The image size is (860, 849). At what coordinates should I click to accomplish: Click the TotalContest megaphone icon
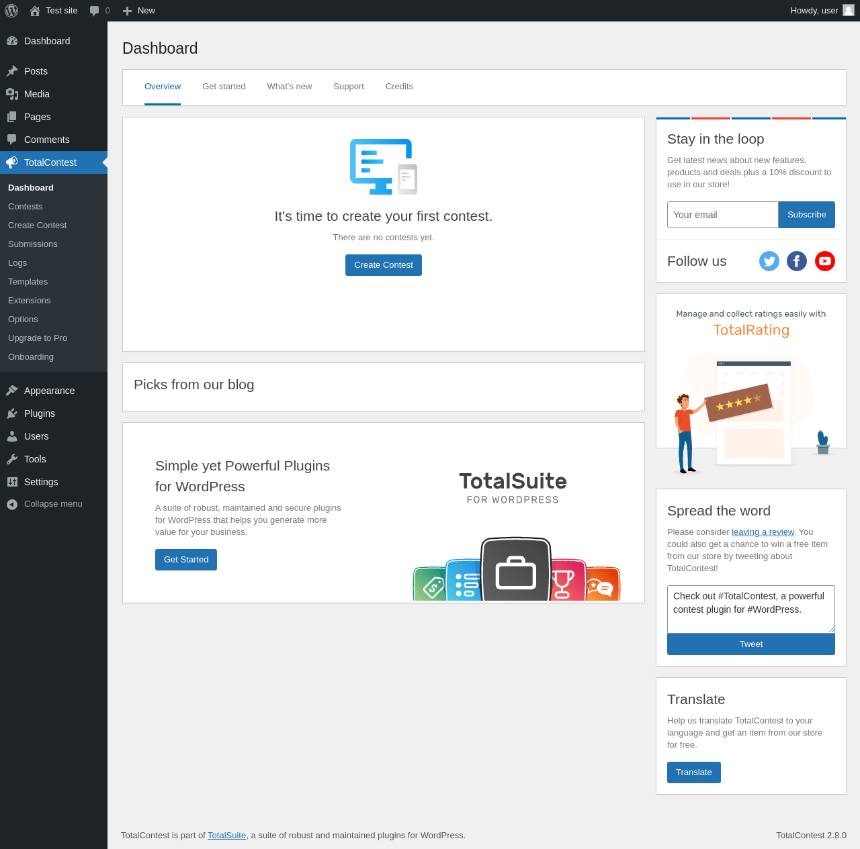12,162
